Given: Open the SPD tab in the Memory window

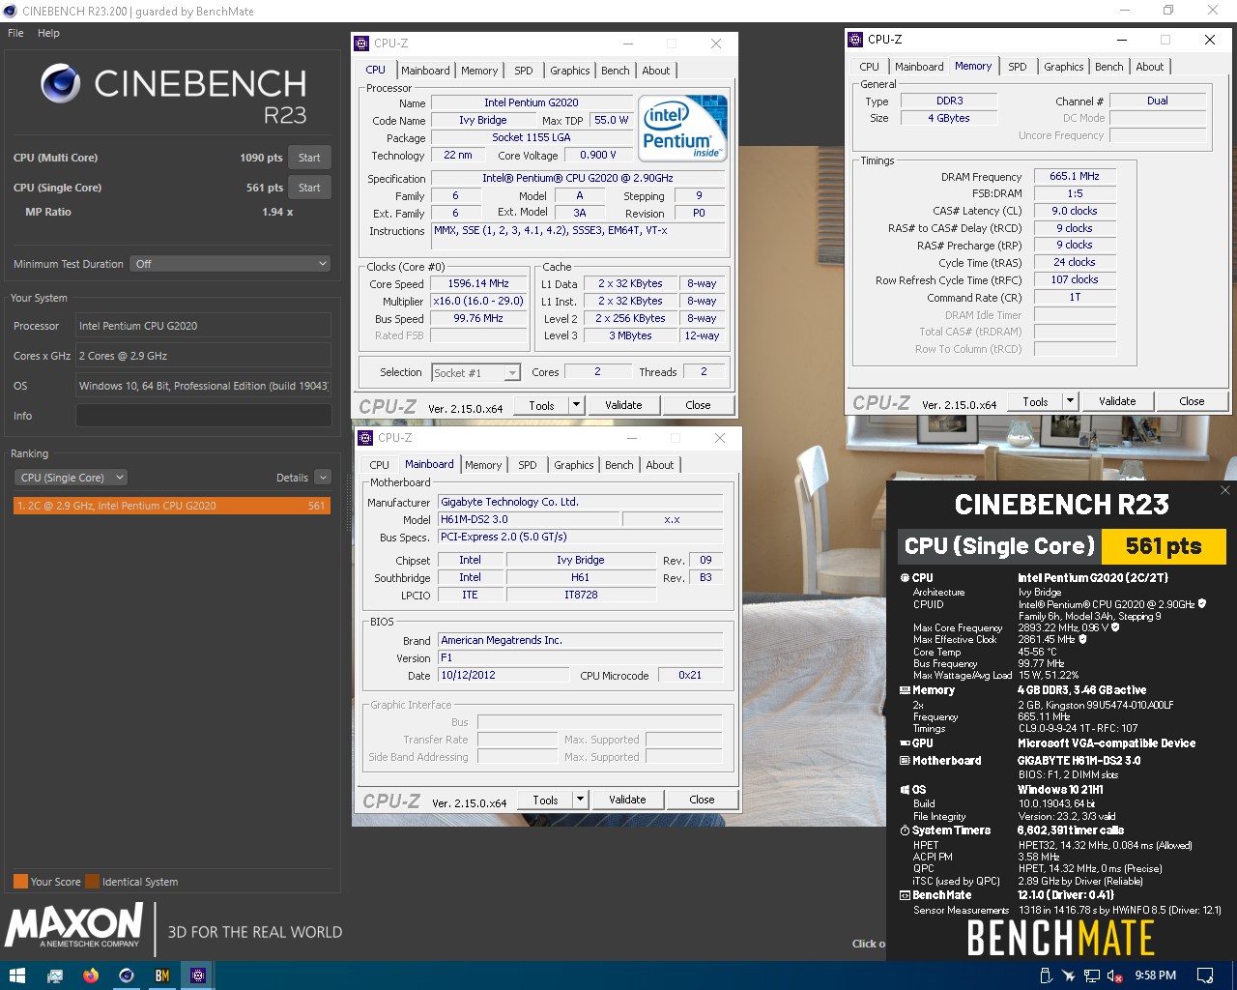Looking at the screenshot, I should click(x=1018, y=67).
